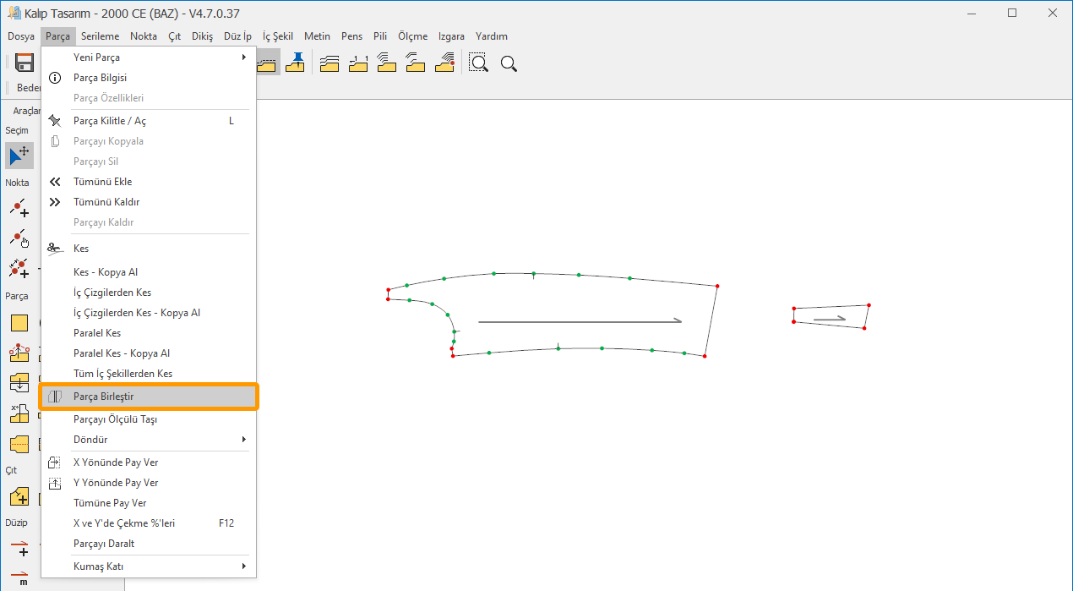The width and height of the screenshot is (1073, 591).
Task: Select Parça Birleştir from the menu
Action: pos(104,397)
